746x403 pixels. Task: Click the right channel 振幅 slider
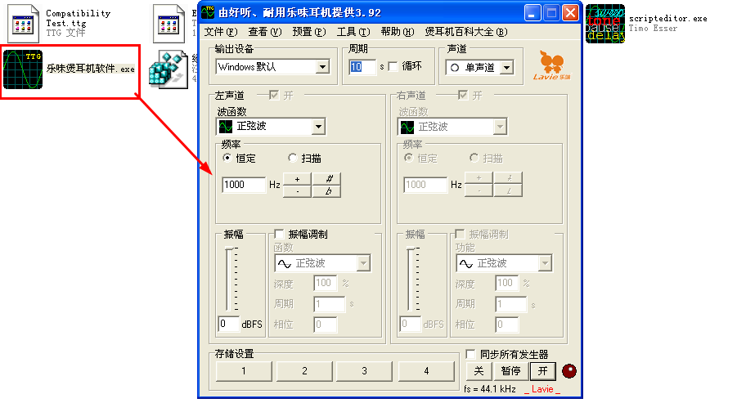[x=413, y=279]
